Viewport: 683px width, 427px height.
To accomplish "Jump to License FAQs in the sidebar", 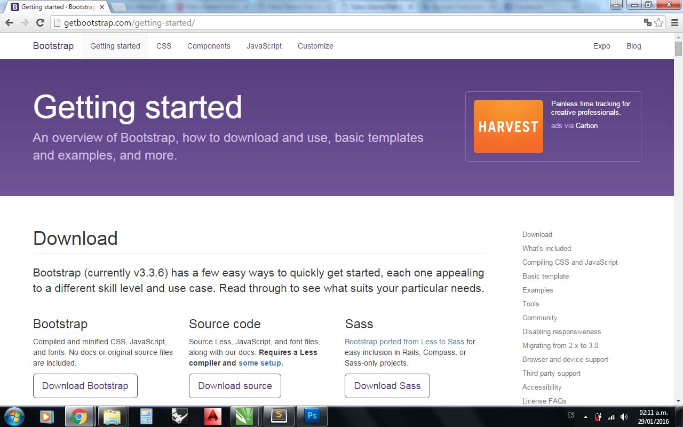I will [544, 401].
